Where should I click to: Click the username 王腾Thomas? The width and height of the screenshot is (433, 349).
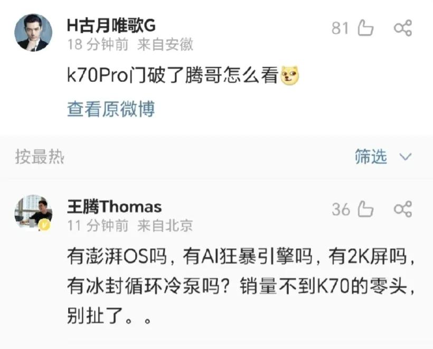pyautogui.click(x=115, y=207)
